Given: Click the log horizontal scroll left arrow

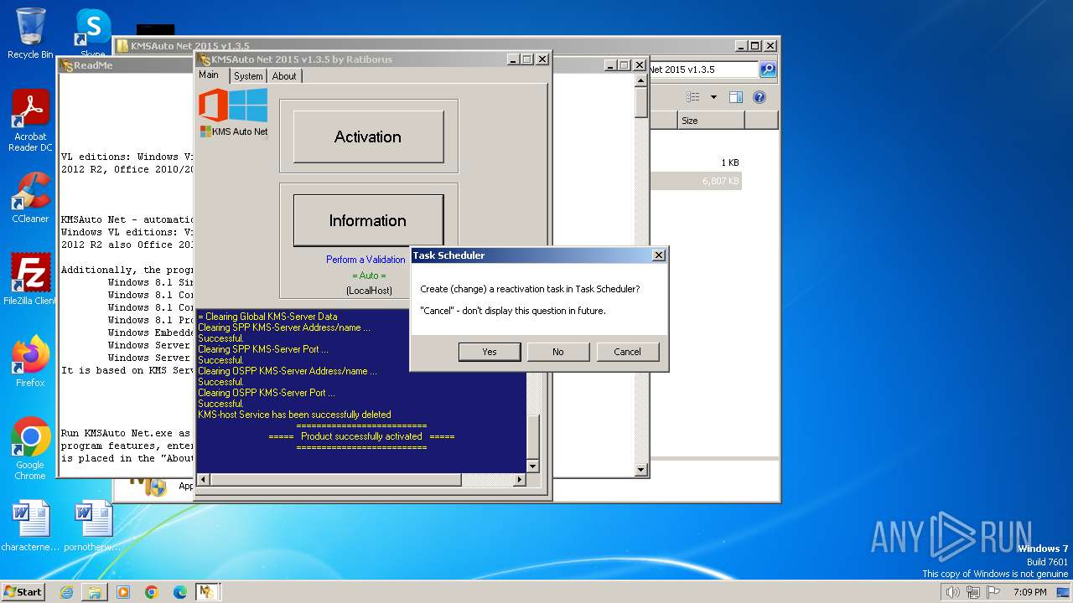Looking at the screenshot, I should 202,480.
